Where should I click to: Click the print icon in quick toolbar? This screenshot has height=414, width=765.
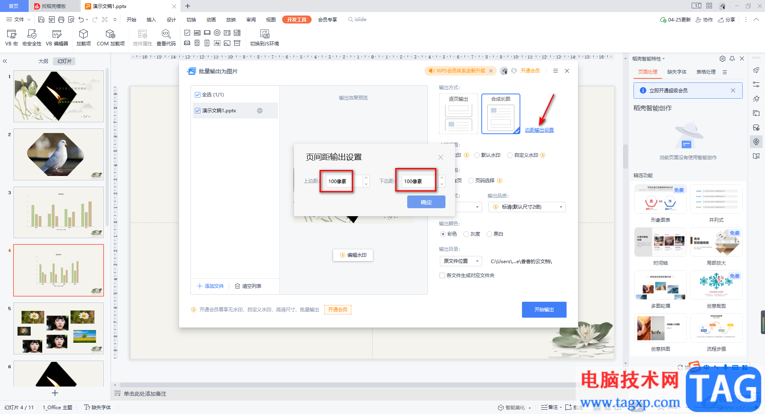tap(61, 20)
